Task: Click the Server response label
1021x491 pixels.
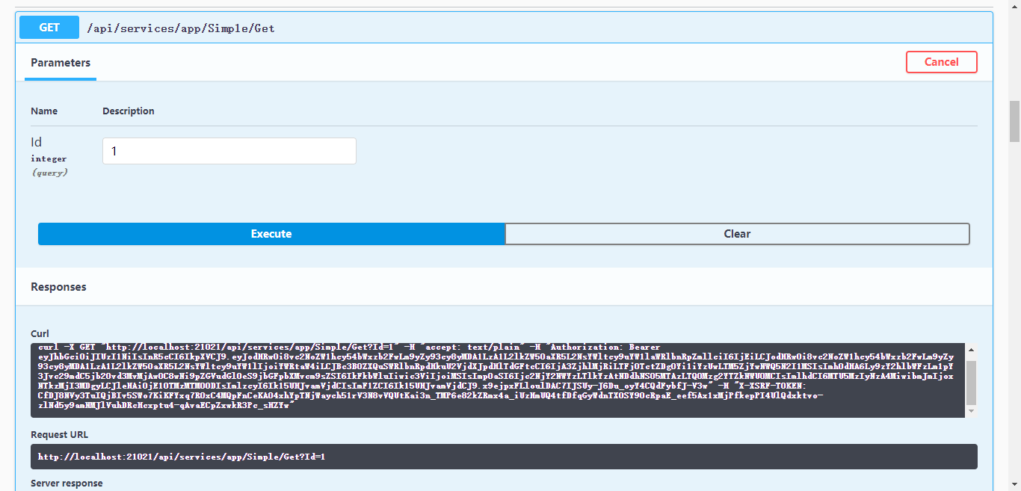Action: click(67, 484)
